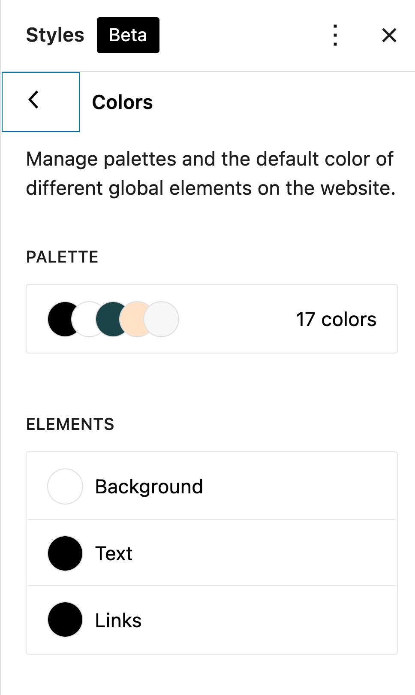Click the Beta badge
Viewport: 415px width, 695px height.
tap(128, 35)
